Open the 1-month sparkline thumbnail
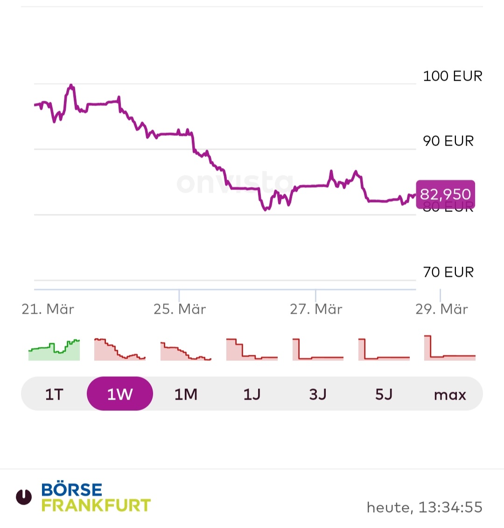 coord(186,350)
